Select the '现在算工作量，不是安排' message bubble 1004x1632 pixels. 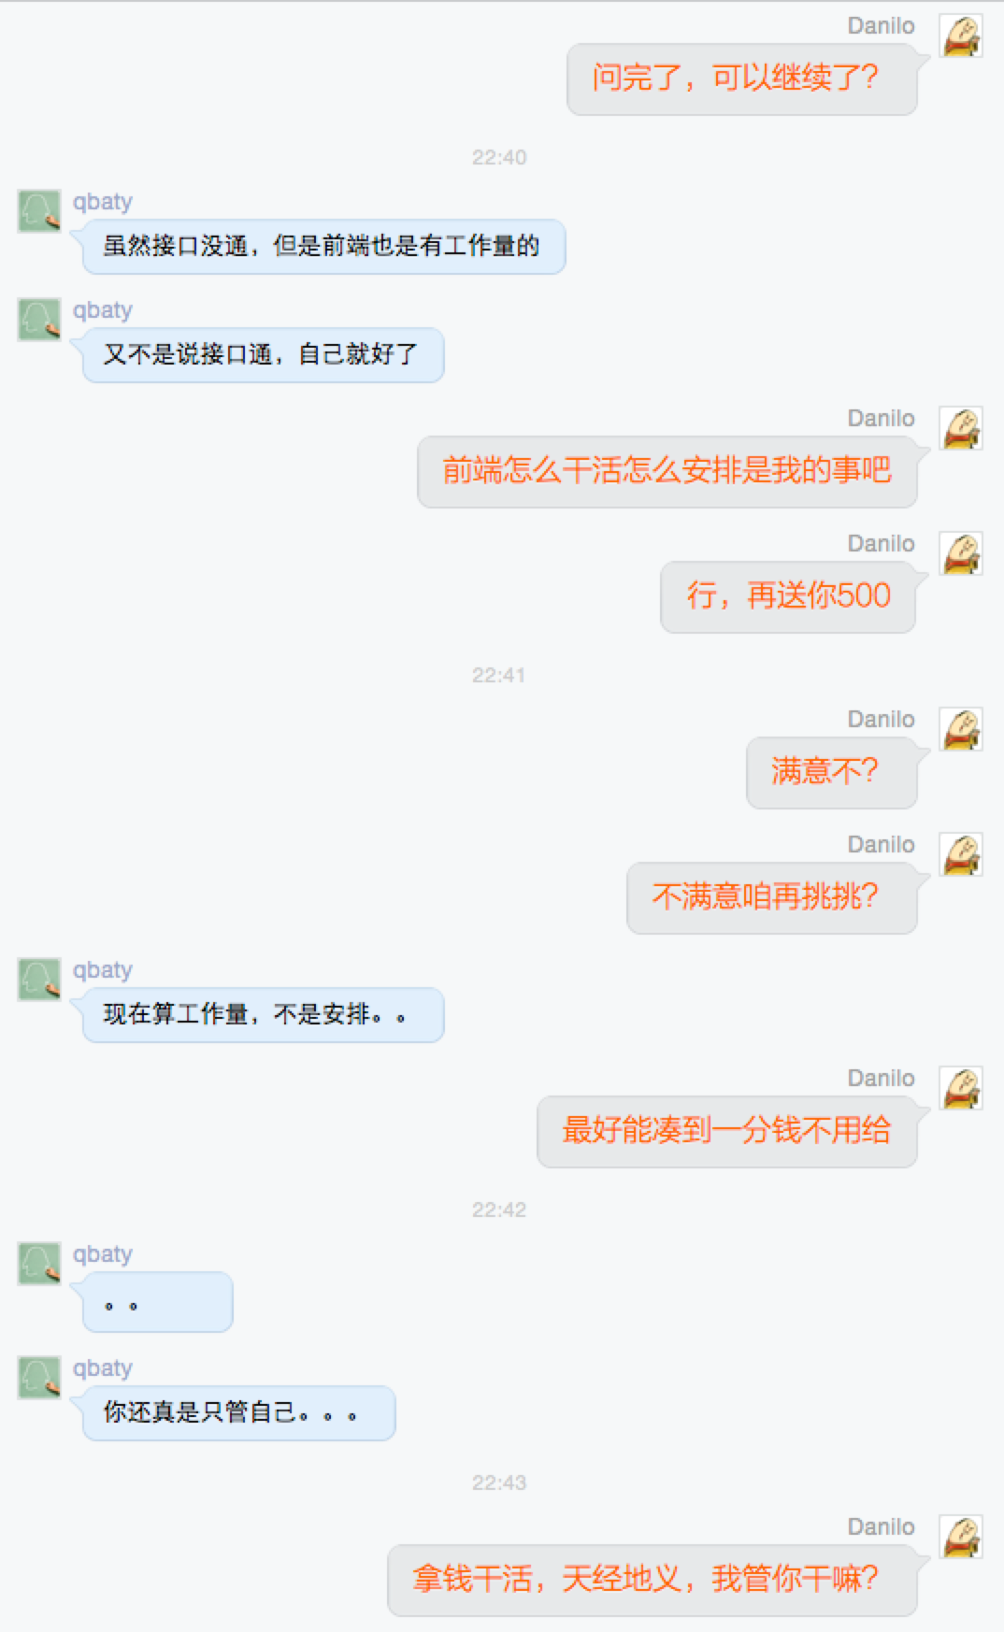coord(264,1015)
